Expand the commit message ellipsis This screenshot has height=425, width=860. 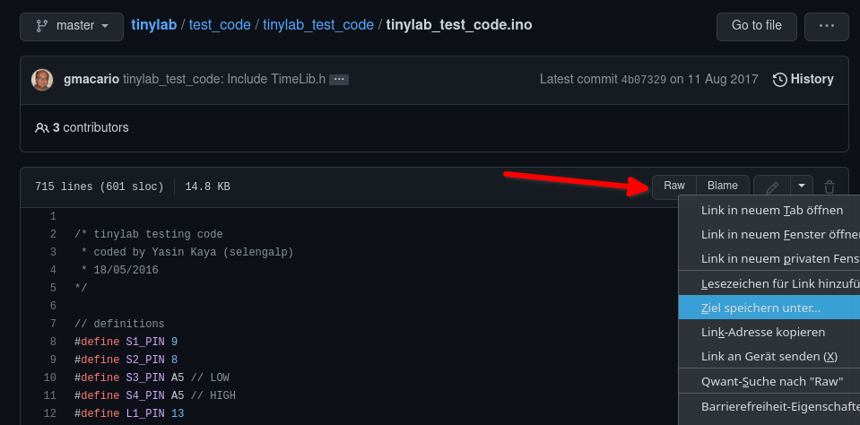(x=339, y=80)
